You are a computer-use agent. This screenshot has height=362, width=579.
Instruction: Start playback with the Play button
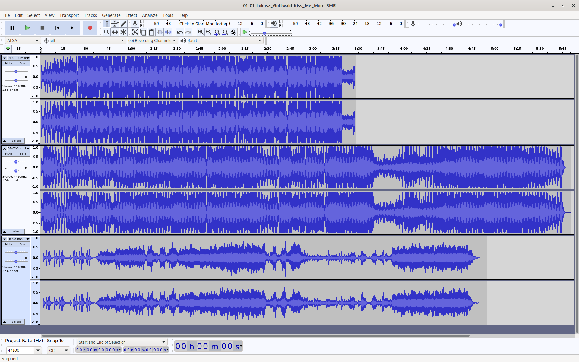point(27,28)
